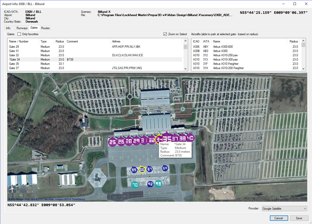Select the Gate 32 row
Viewport: 312px width, 224px height.
pos(95,55)
